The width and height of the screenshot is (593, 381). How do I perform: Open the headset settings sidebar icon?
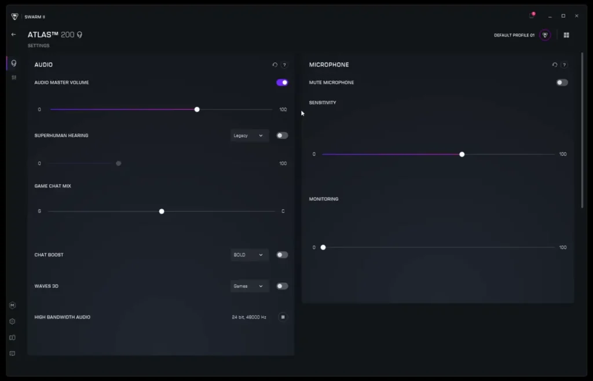click(x=14, y=63)
